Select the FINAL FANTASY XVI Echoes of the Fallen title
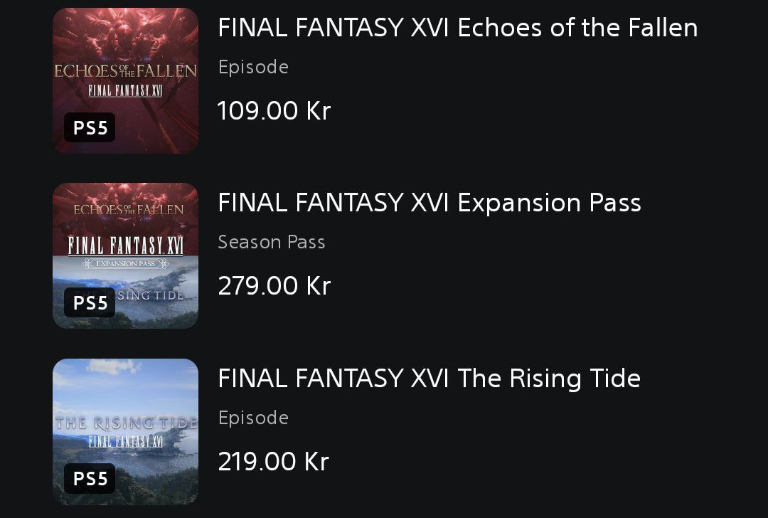Image resolution: width=768 pixels, height=518 pixels. tap(457, 28)
